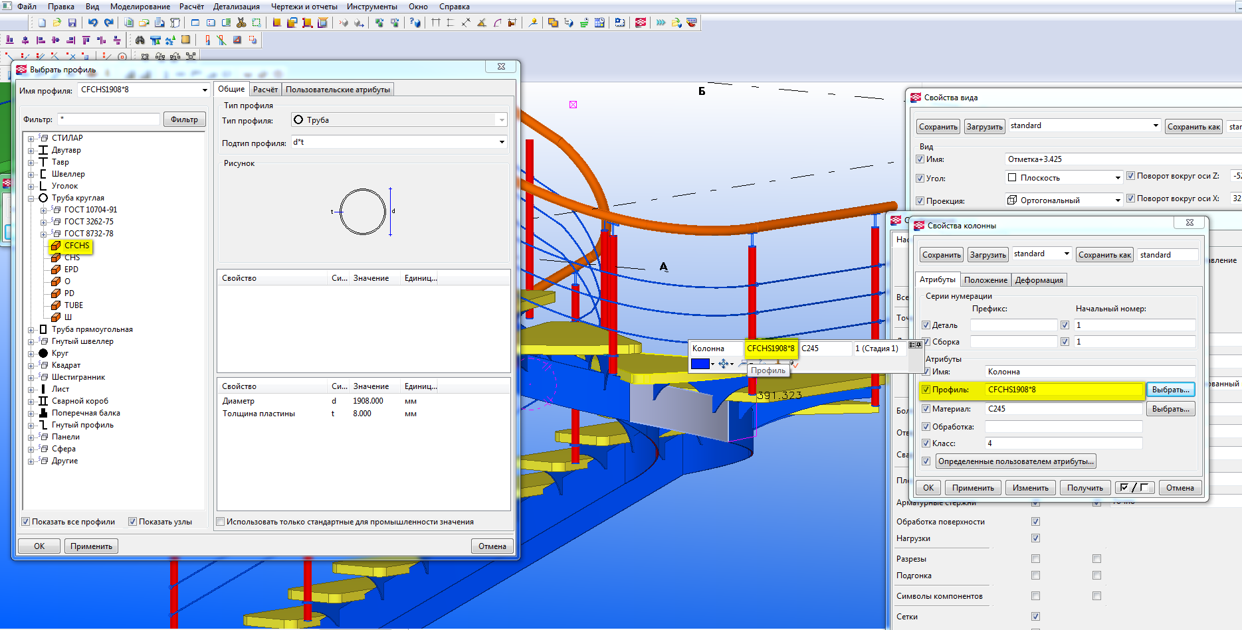The width and height of the screenshot is (1242, 630).
Task: Click the Redo arrow in toolbar
Action: 108,23
